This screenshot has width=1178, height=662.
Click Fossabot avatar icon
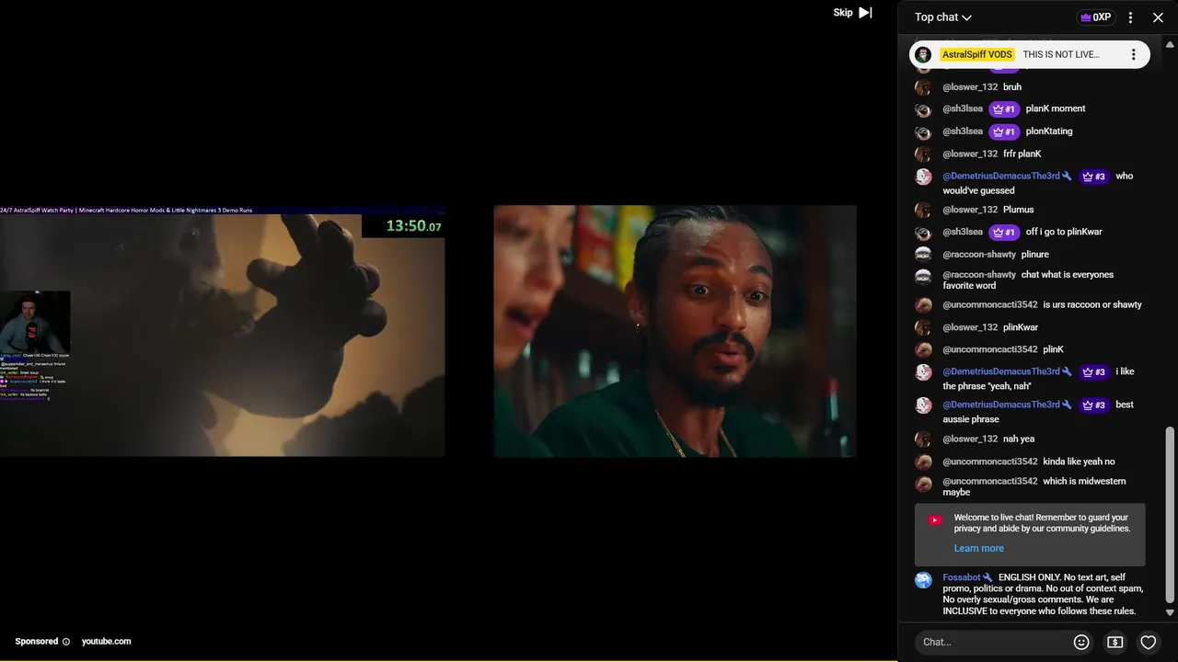(923, 580)
